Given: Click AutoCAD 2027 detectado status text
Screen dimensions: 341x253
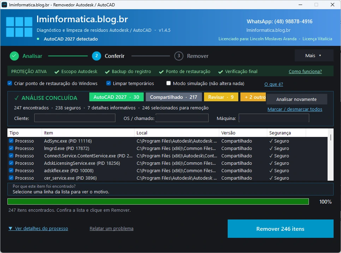Looking at the screenshot, I should pyautogui.click(x=71, y=39).
